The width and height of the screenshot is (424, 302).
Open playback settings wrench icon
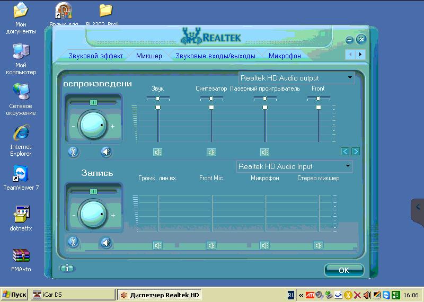coord(73,152)
